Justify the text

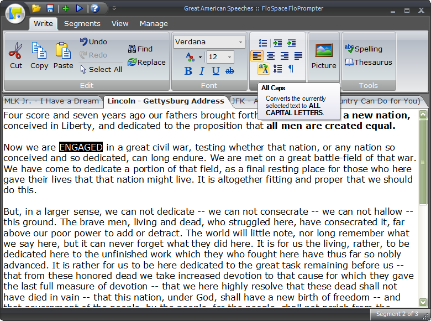point(298,56)
